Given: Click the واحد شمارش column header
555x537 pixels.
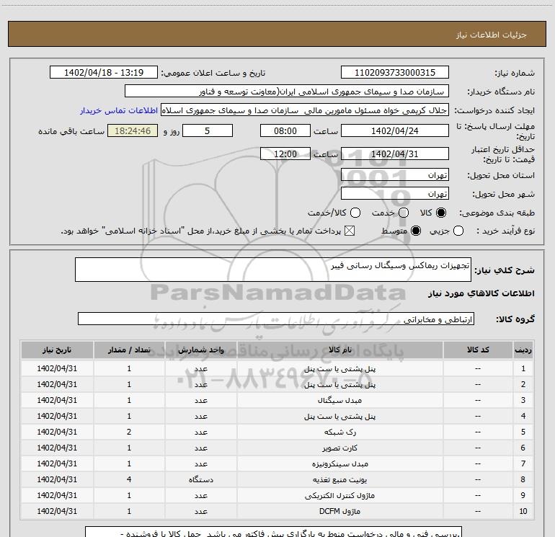Looking at the screenshot, I should (200, 350).
